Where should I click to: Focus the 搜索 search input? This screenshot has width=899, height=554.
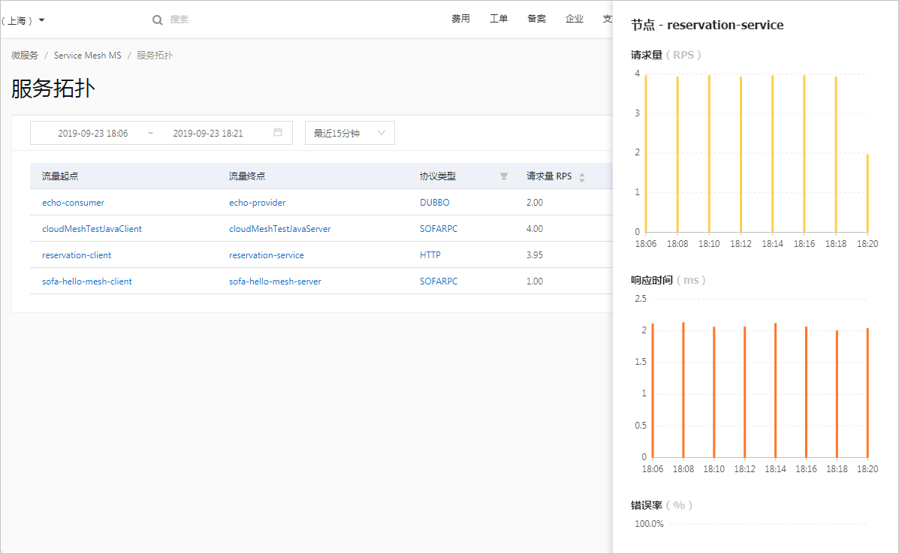179,20
